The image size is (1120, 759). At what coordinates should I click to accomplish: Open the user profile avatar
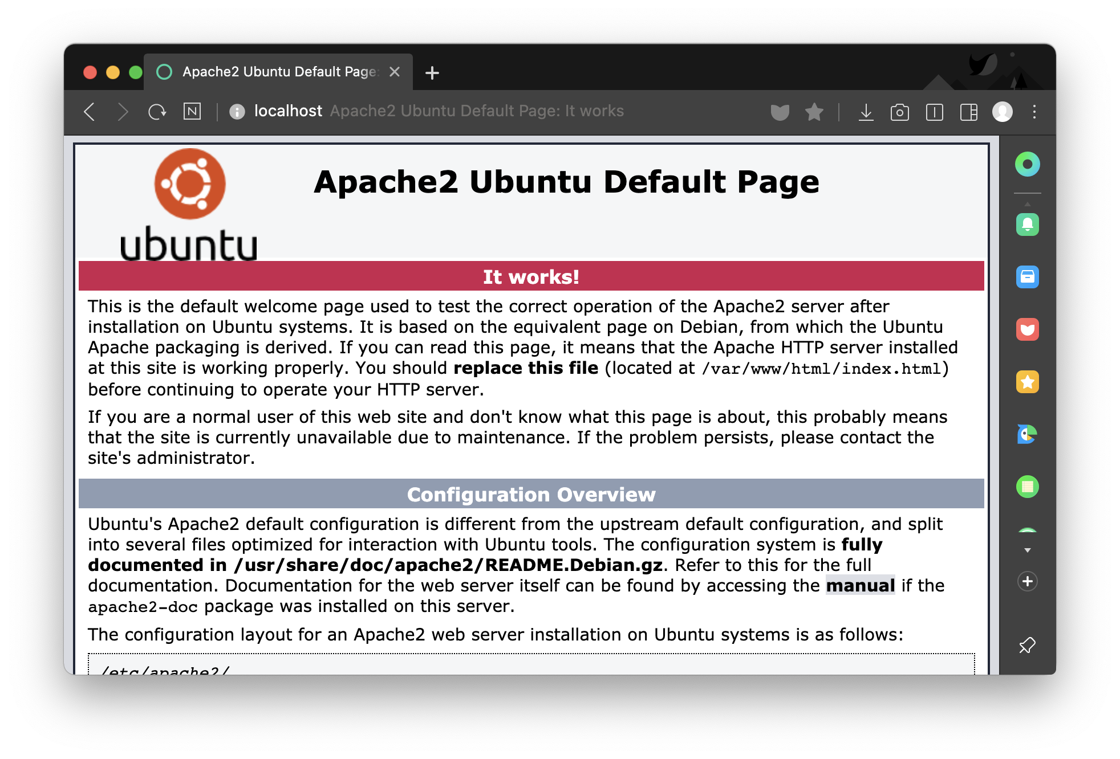1002,112
